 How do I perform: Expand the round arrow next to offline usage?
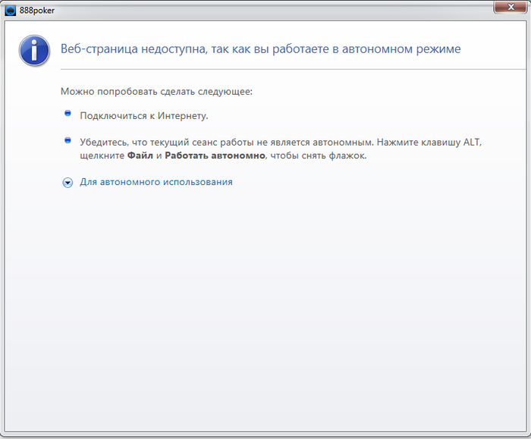[68, 183]
